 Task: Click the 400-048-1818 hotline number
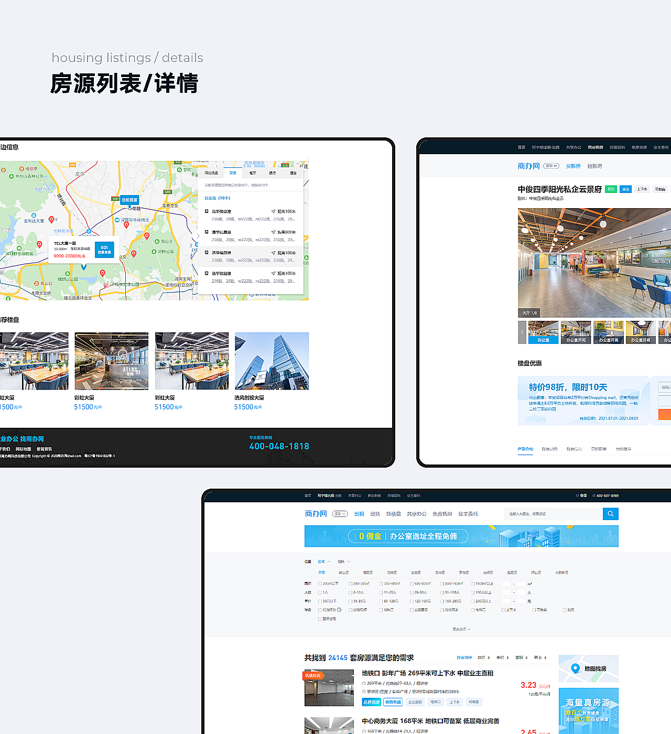[x=279, y=446]
